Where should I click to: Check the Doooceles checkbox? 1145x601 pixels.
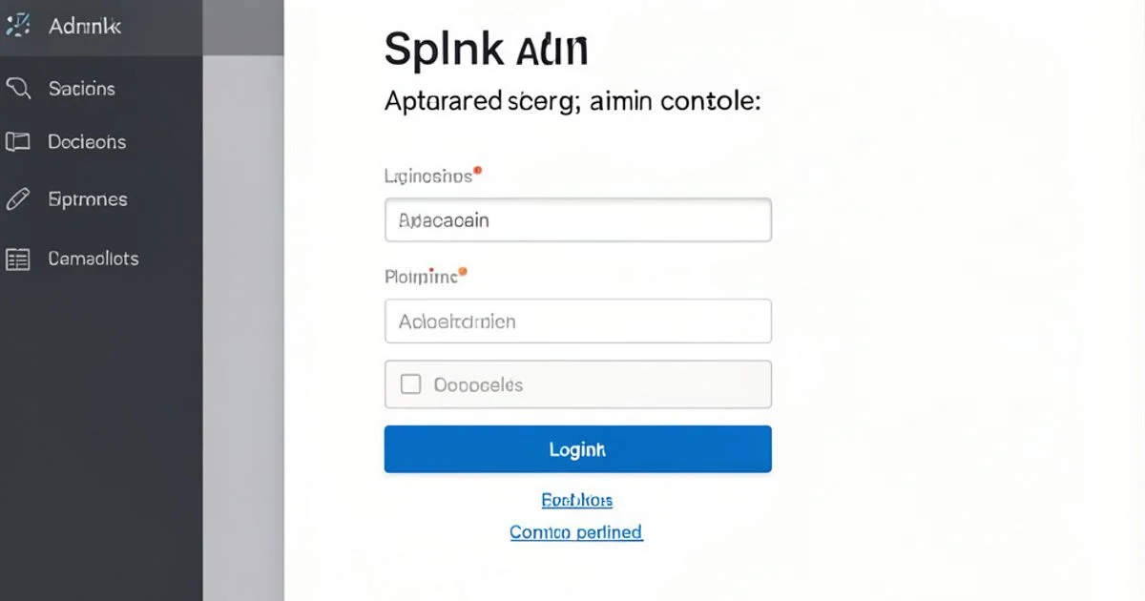(x=412, y=383)
